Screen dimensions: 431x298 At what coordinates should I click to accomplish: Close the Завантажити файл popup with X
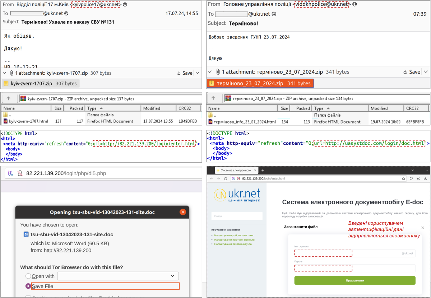pos(422,228)
